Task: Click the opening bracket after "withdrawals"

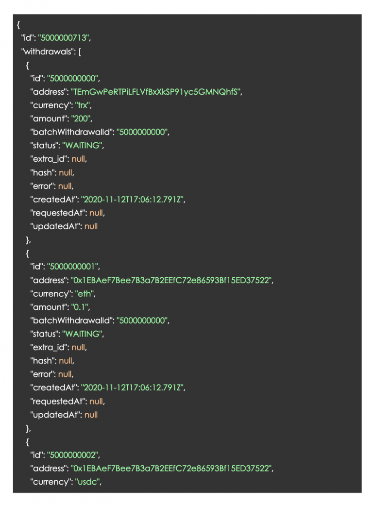Action: (80, 52)
